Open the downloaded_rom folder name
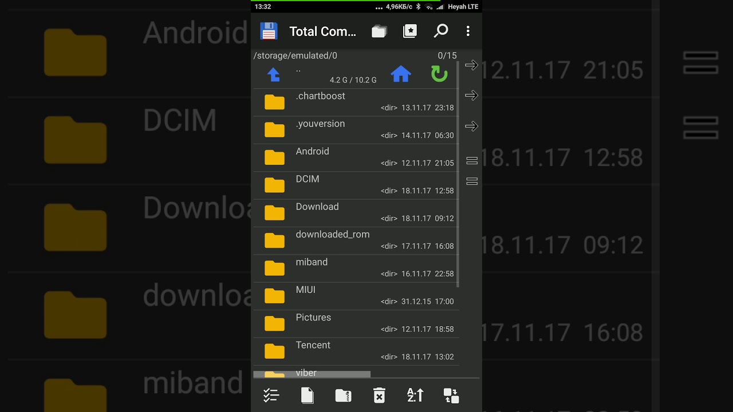The height and width of the screenshot is (412, 733). tap(333, 235)
